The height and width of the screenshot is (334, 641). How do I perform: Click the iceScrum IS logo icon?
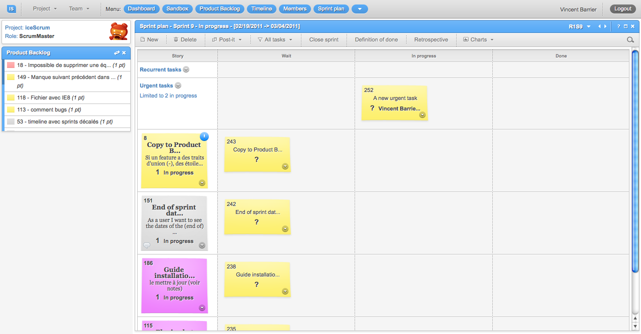click(x=11, y=8)
